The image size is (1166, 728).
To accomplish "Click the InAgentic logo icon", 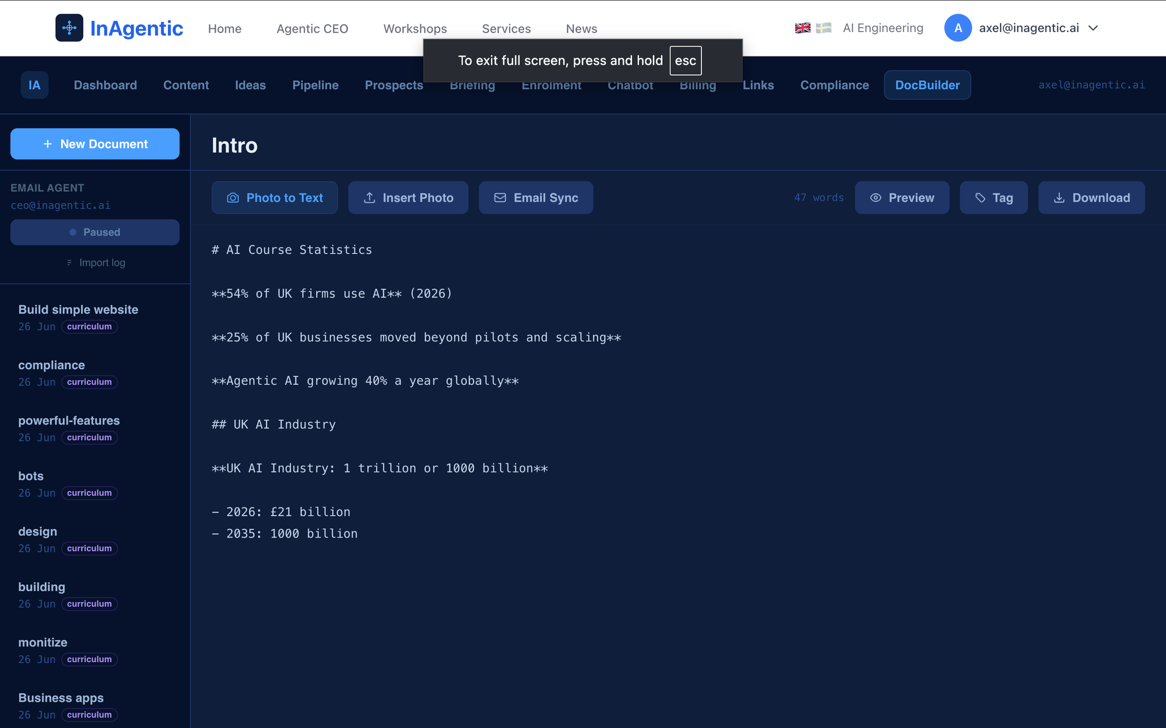I will click(x=69, y=28).
